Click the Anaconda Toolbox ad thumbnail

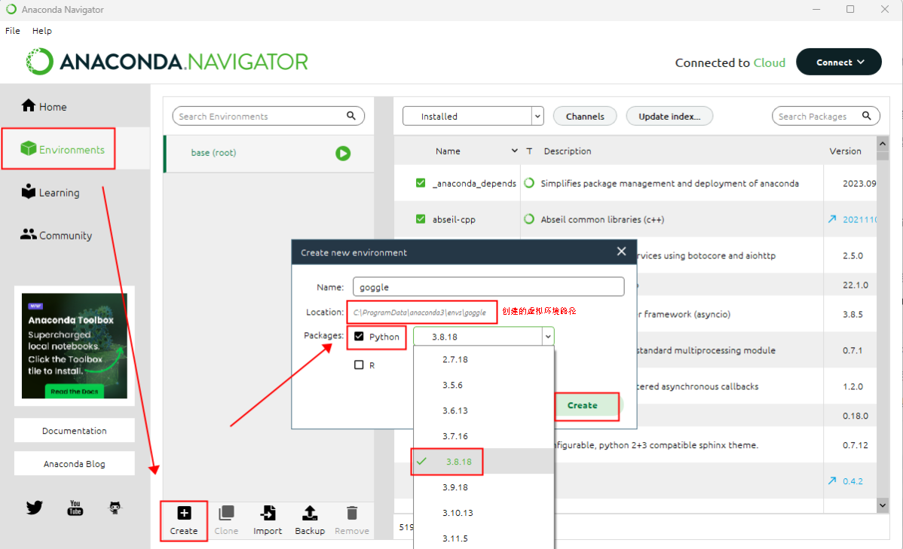coord(75,346)
